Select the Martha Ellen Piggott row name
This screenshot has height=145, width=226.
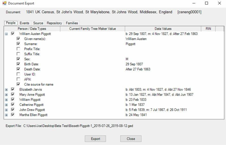33,115
